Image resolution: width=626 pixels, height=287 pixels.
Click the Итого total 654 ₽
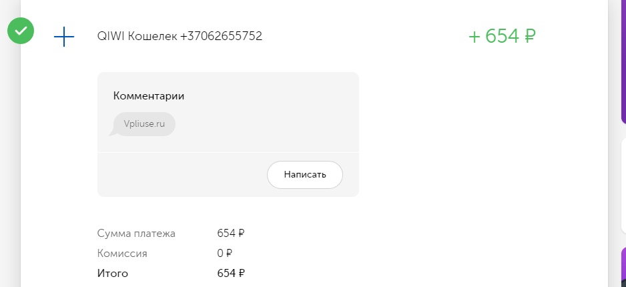(231, 273)
